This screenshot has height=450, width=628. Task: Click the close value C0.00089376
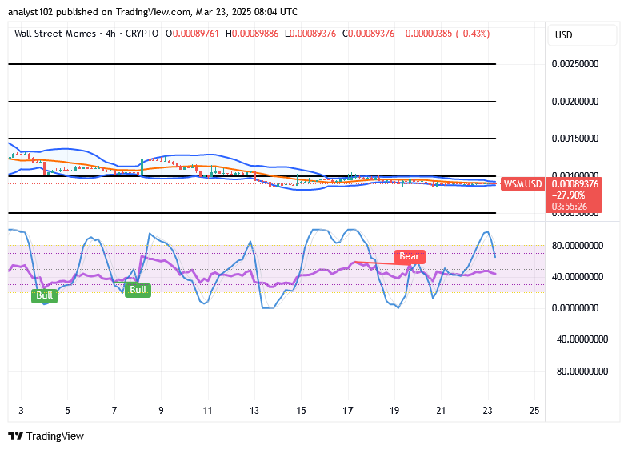(x=369, y=34)
